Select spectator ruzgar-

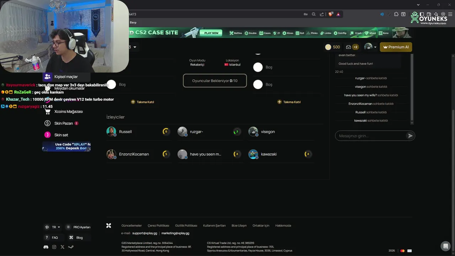pyautogui.click(x=210, y=132)
